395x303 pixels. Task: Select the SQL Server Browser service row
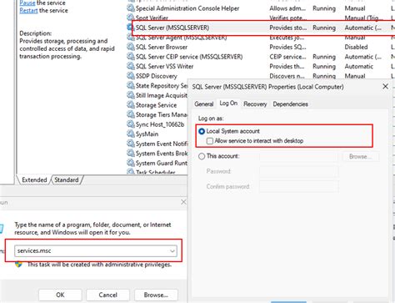point(261,47)
